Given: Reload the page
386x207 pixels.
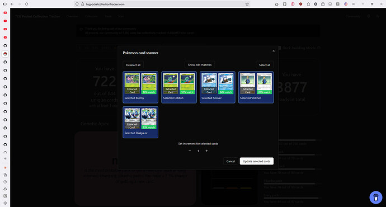Looking at the screenshot, I should [x=27, y=4].
